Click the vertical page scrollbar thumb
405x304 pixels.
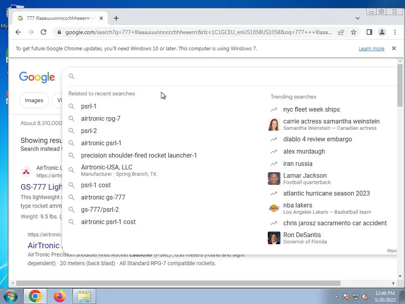(400, 85)
